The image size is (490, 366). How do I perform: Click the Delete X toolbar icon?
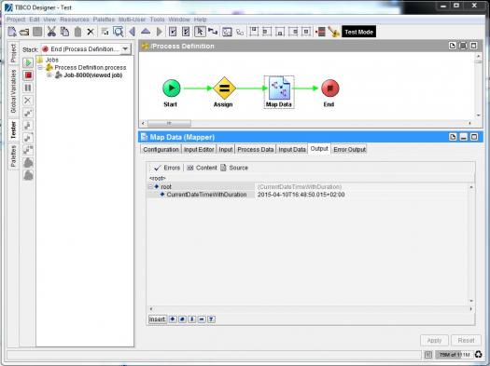click(x=91, y=32)
